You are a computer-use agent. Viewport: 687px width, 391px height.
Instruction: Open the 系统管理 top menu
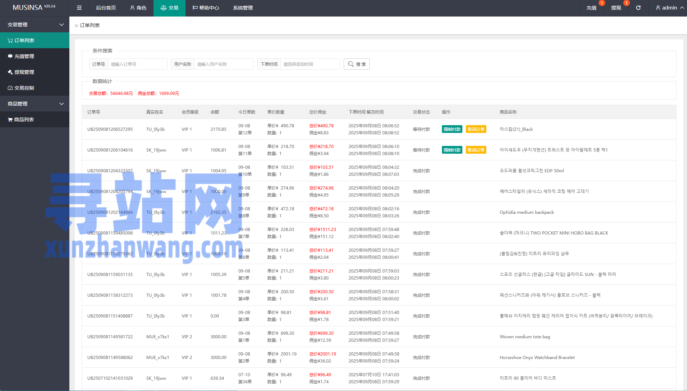243,8
